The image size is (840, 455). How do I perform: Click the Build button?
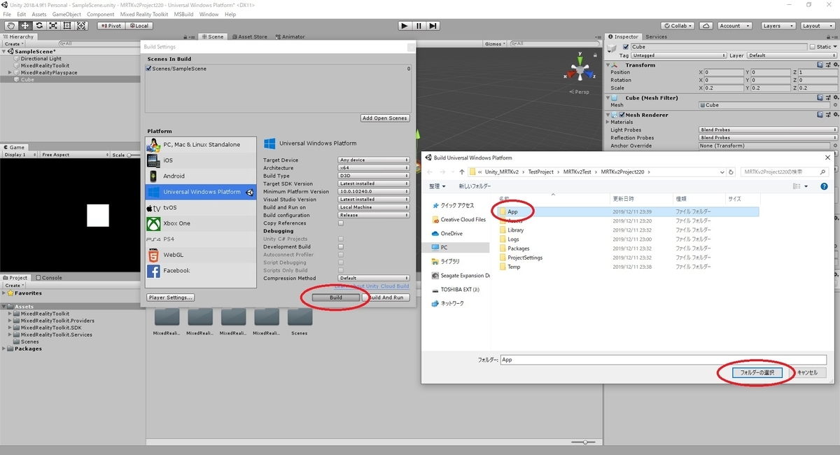336,297
